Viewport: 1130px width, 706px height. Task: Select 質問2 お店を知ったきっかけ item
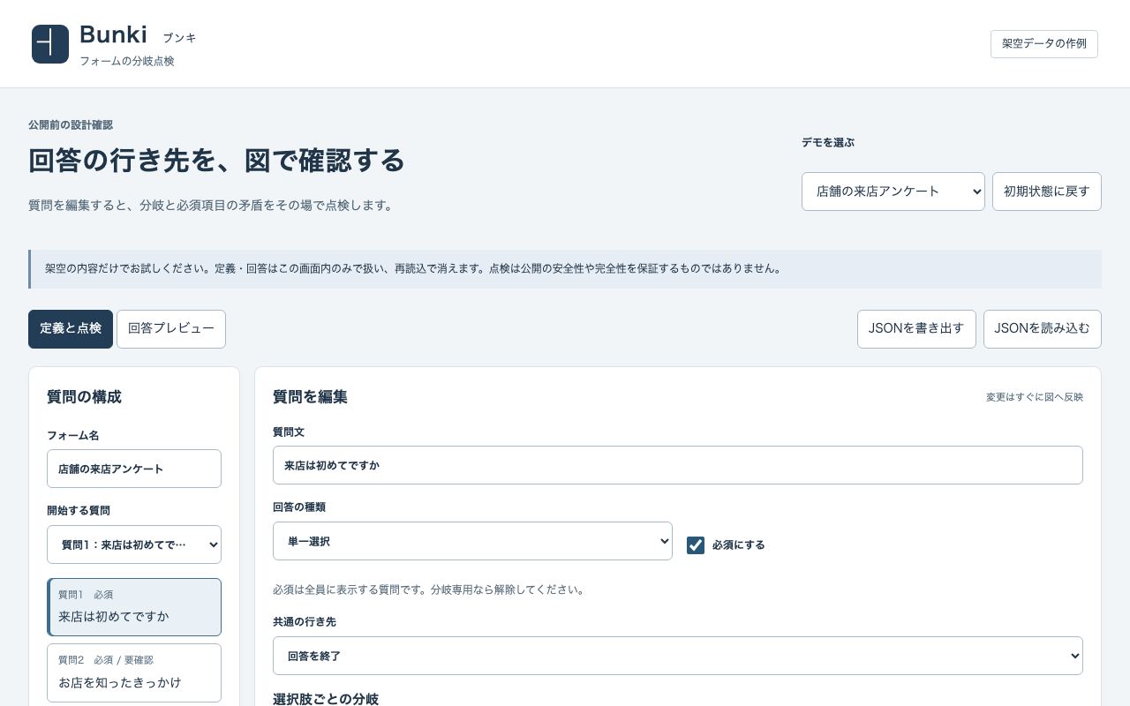tap(134, 672)
